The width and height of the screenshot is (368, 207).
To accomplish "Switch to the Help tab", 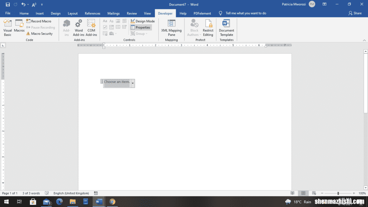I will (x=183, y=13).
